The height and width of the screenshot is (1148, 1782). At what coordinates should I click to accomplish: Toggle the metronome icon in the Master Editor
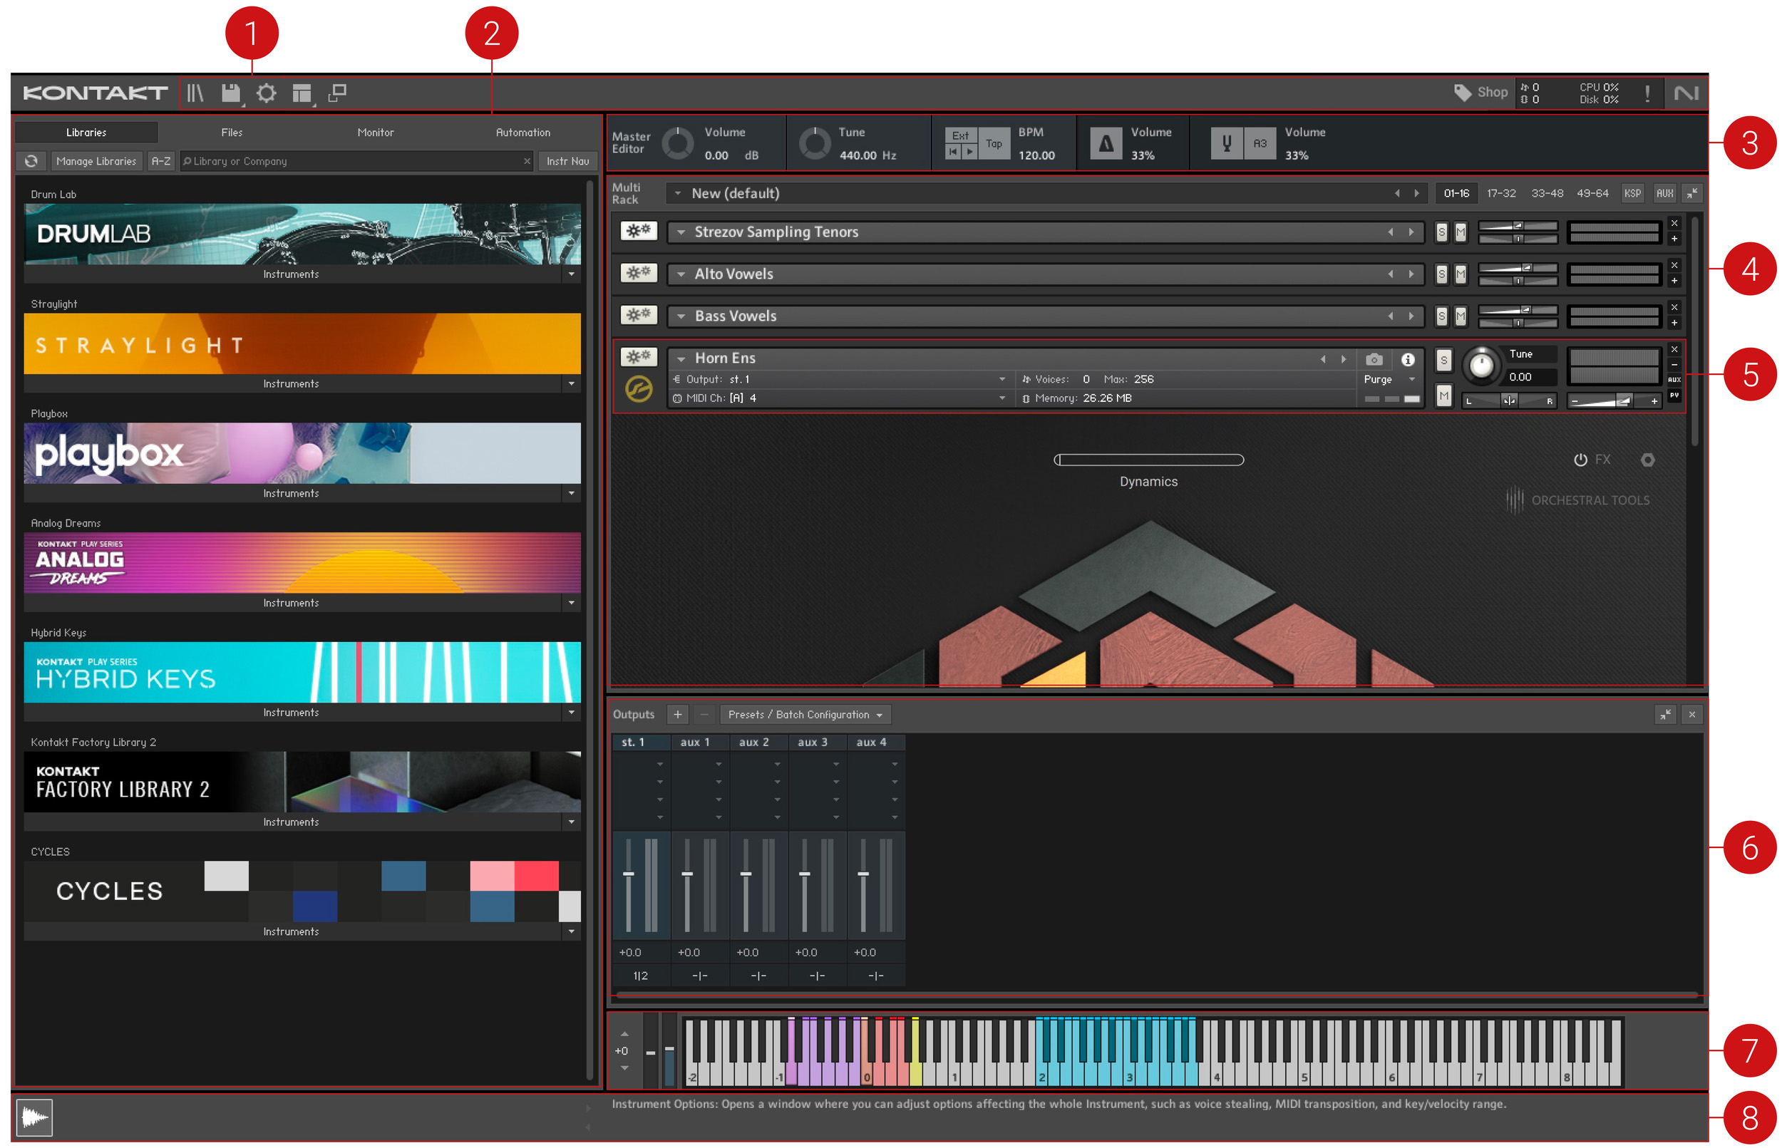pos(1106,143)
